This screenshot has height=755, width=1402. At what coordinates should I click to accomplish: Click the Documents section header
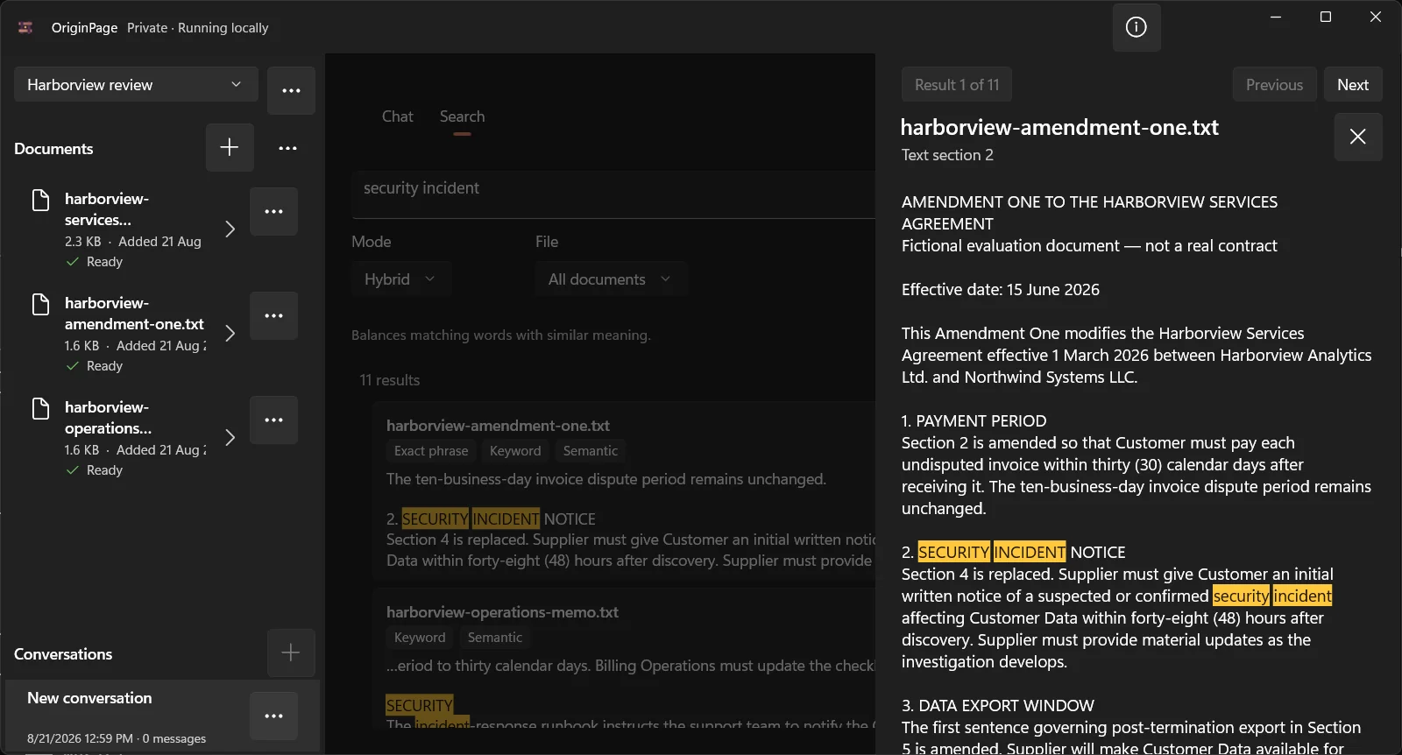point(53,149)
